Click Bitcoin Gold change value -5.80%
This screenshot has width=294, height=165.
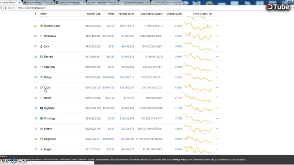178,26
